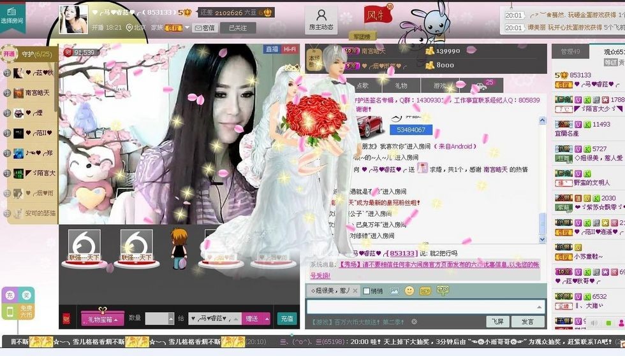The height and width of the screenshot is (356, 625).
Task: Open the 礼物宝箱 gift box dropdown
Action: coord(103,318)
